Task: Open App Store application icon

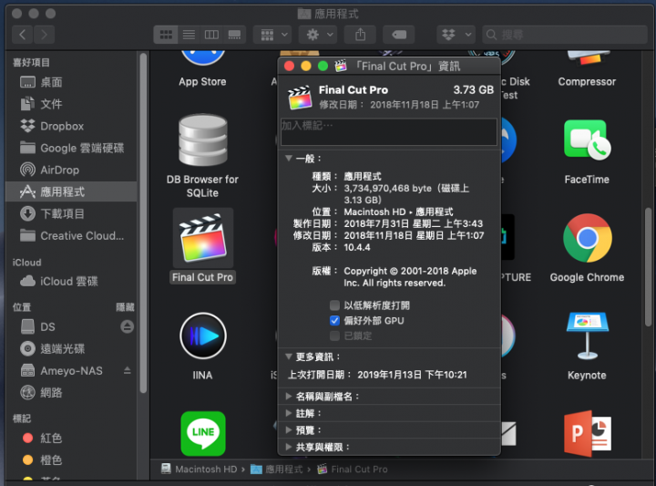Action: (x=203, y=57)
